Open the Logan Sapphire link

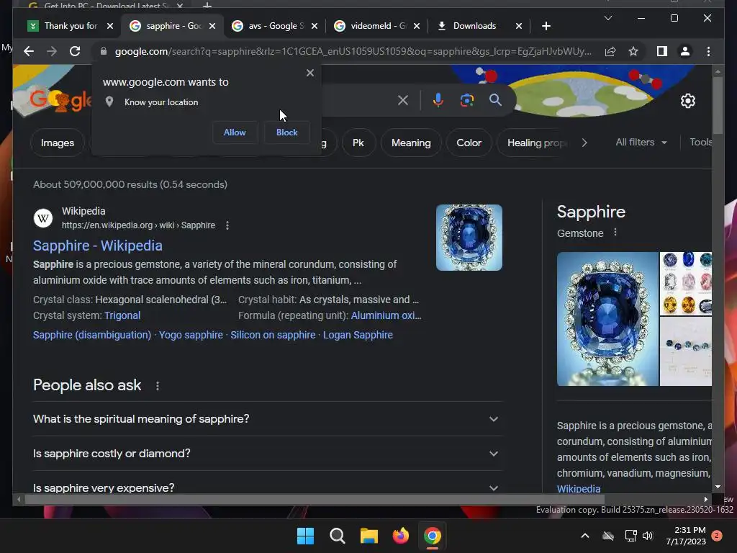coord(358,335)
